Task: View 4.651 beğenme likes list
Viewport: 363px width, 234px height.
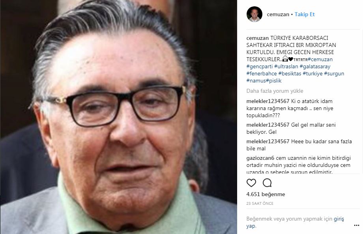Action: pyautogui.click(x=266, y=195)
